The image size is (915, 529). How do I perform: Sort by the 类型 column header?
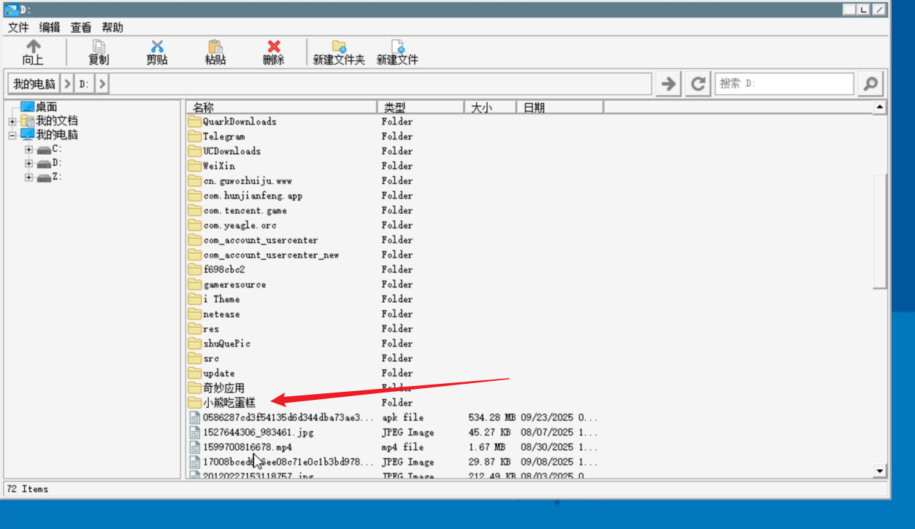[x=420, y=107]
